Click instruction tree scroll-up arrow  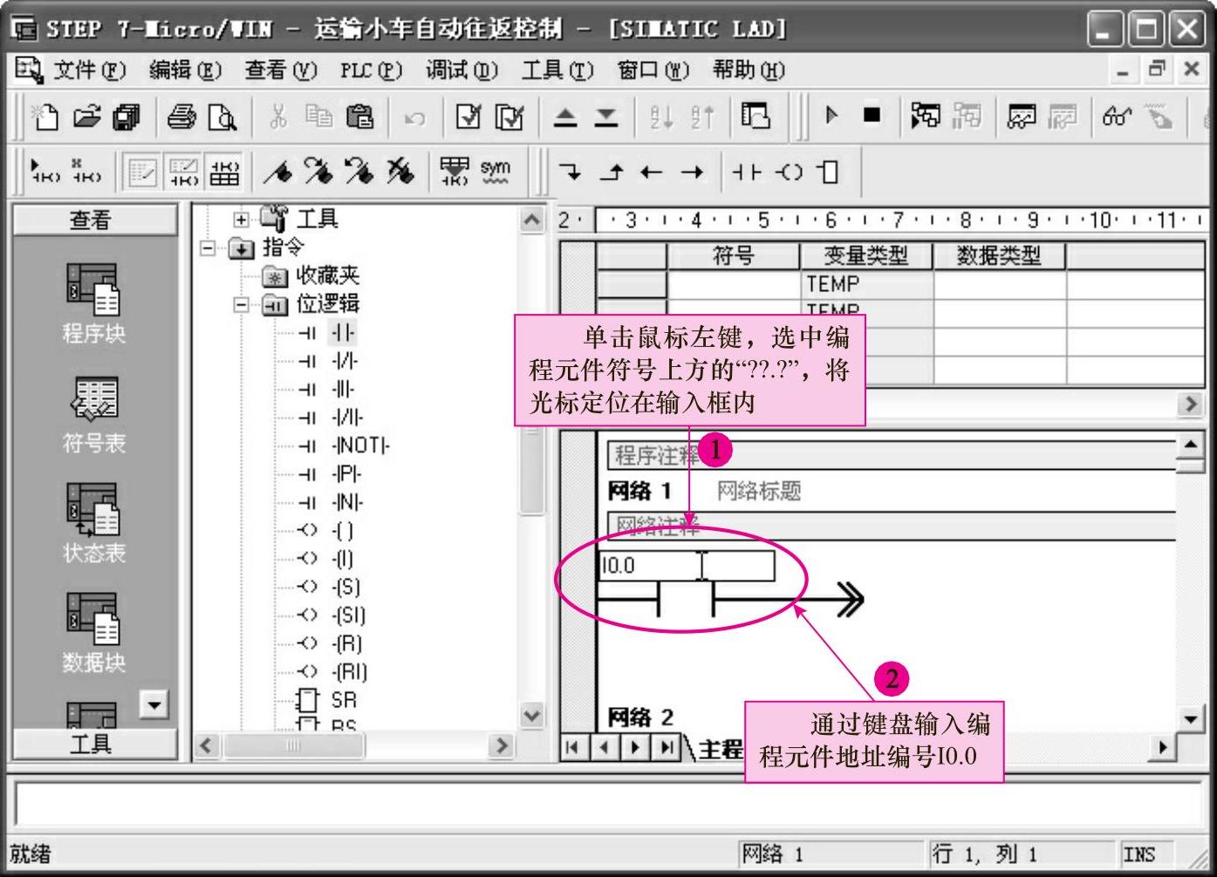532,220
